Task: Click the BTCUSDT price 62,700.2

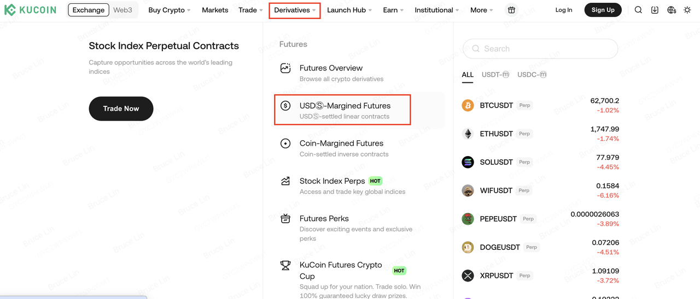Action: [x=604, y=100]
